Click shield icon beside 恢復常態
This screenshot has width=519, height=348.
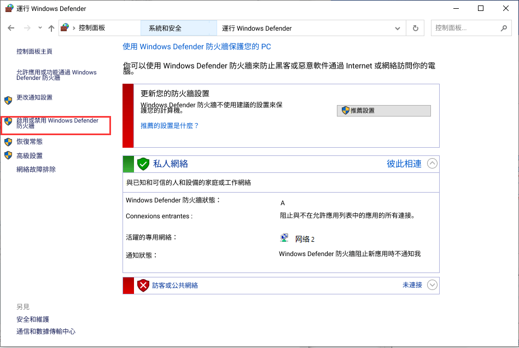8,142
